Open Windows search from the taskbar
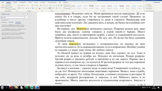Screen dimensions: 162x91 7,88
